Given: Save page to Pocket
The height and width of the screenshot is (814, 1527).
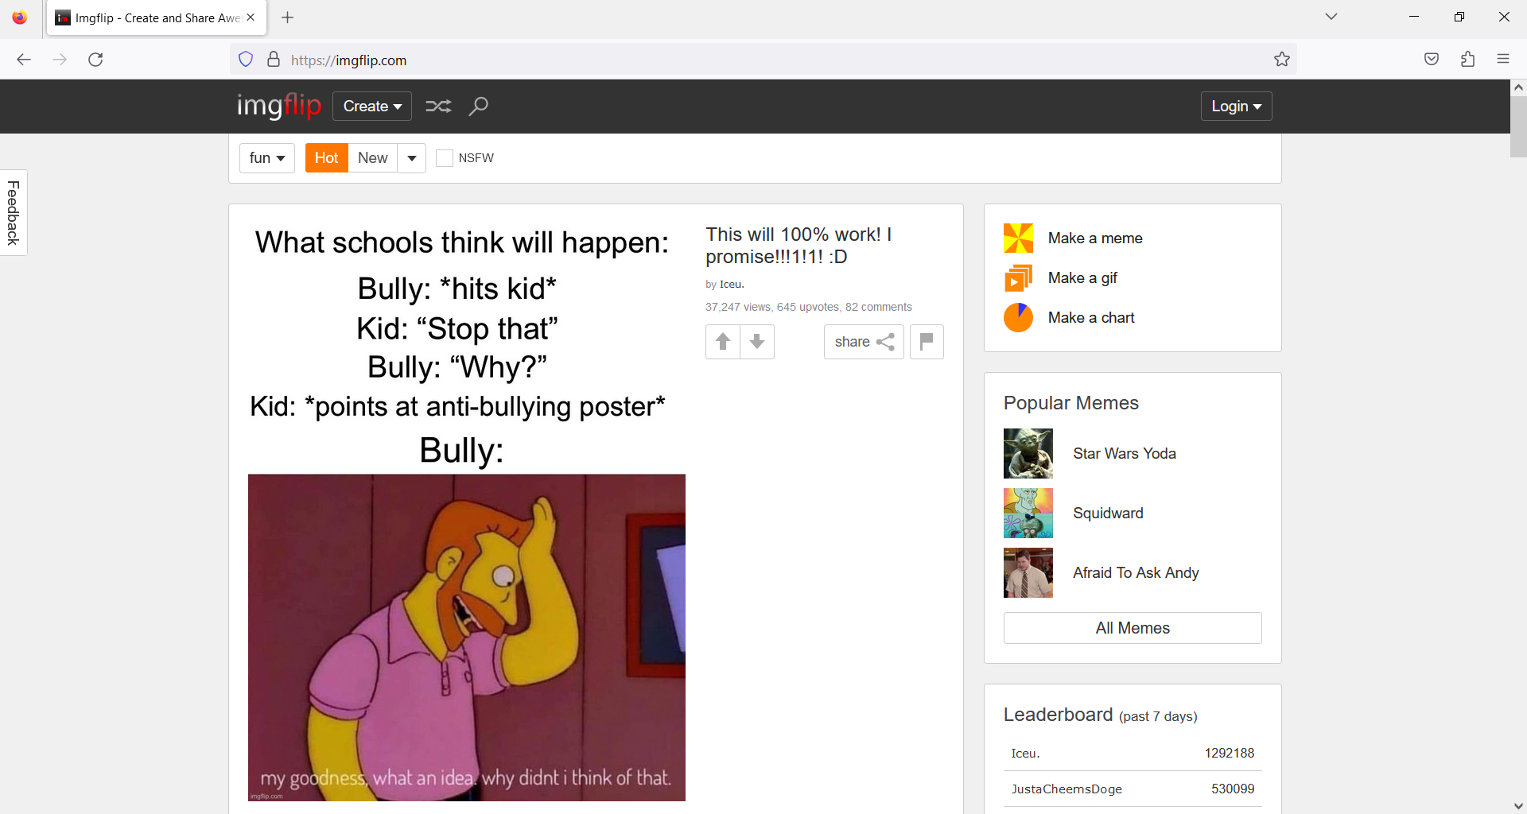Looking at the screenshot, I should 1432,60.
